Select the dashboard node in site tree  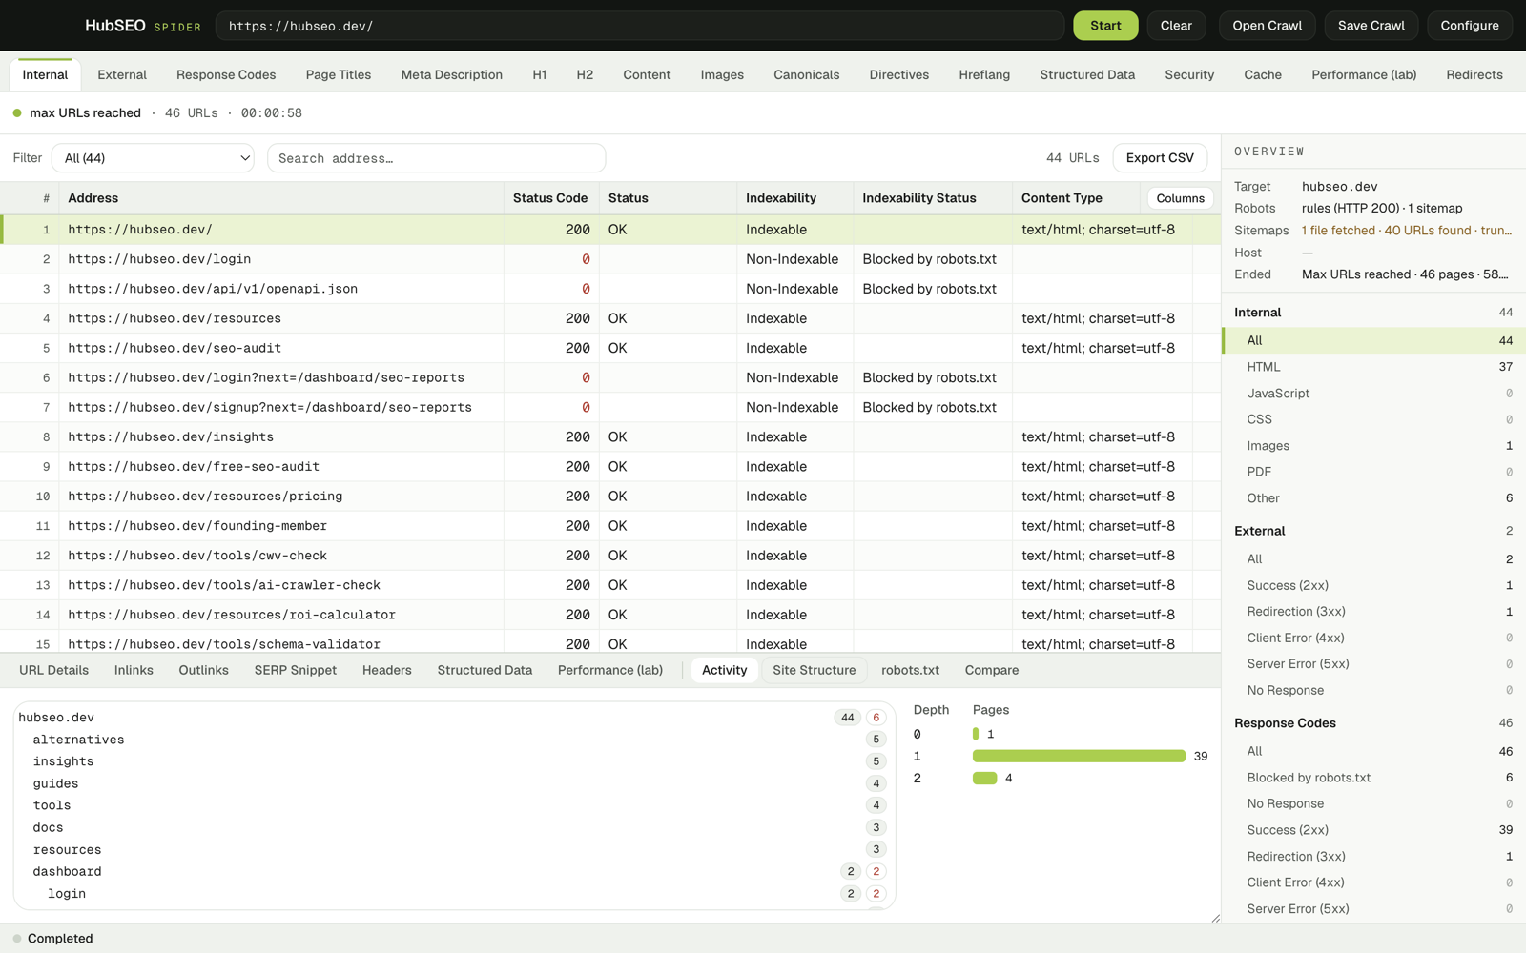[453, 871]
